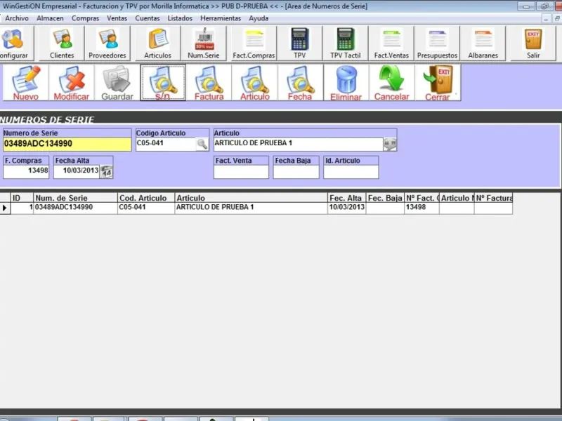Open the Albaranes module
Viewport: 562px width, 421px height.
483,44
